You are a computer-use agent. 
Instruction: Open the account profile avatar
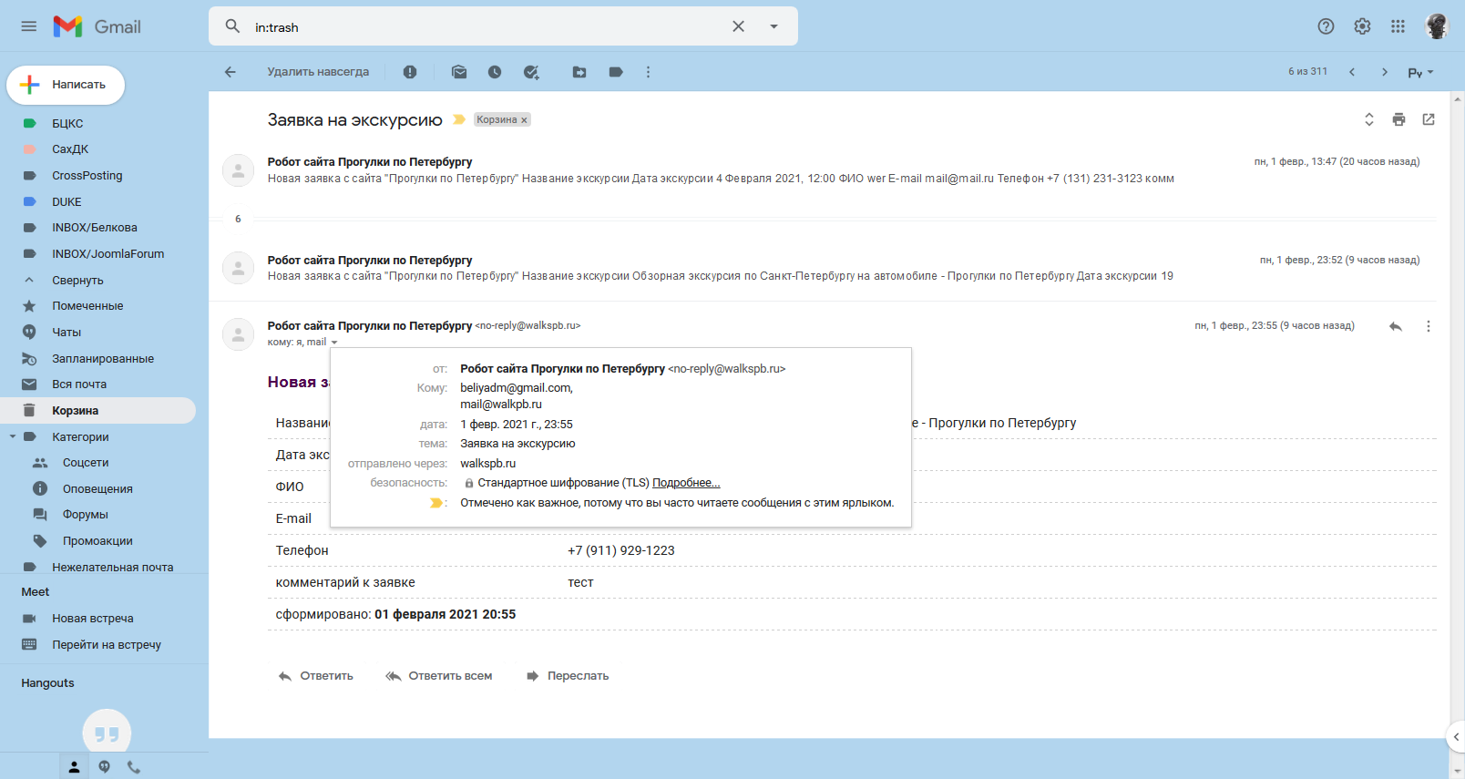tap(1437, 26)
